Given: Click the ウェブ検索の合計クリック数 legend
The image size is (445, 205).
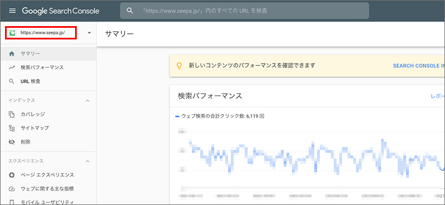Looking at the screenshot, I should point(220,116).
